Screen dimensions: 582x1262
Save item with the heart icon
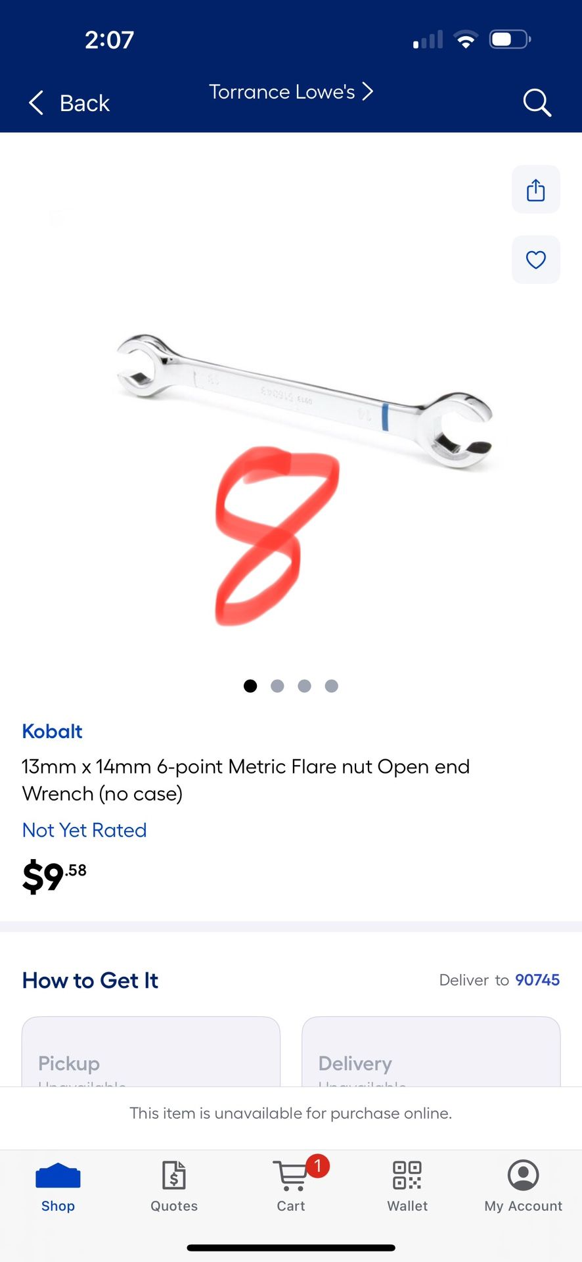pos(536,260)
